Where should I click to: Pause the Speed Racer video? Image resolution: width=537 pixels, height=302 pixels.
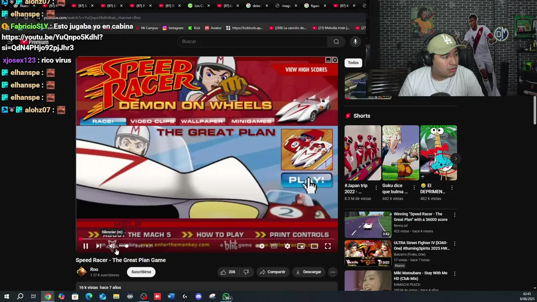click(86, 246)
